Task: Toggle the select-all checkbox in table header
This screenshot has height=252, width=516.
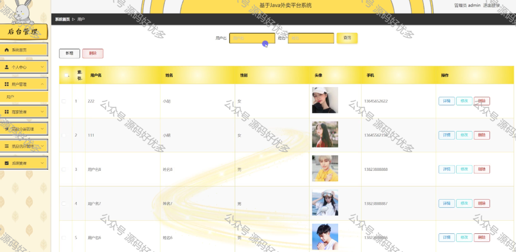Action: click(x=66, y=75)
